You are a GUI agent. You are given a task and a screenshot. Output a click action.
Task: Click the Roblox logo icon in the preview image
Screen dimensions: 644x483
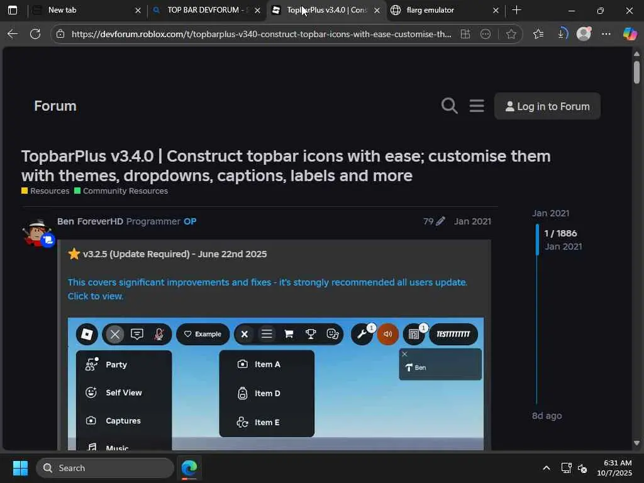coord(87,334)
